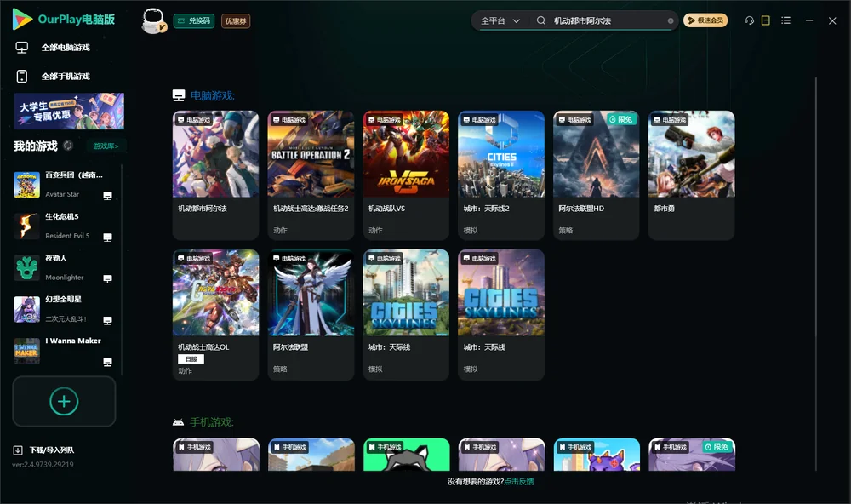Screen dimensions: 851x504
Task: Open the 机动战士高达OL game card
Action: coord(215,314)
